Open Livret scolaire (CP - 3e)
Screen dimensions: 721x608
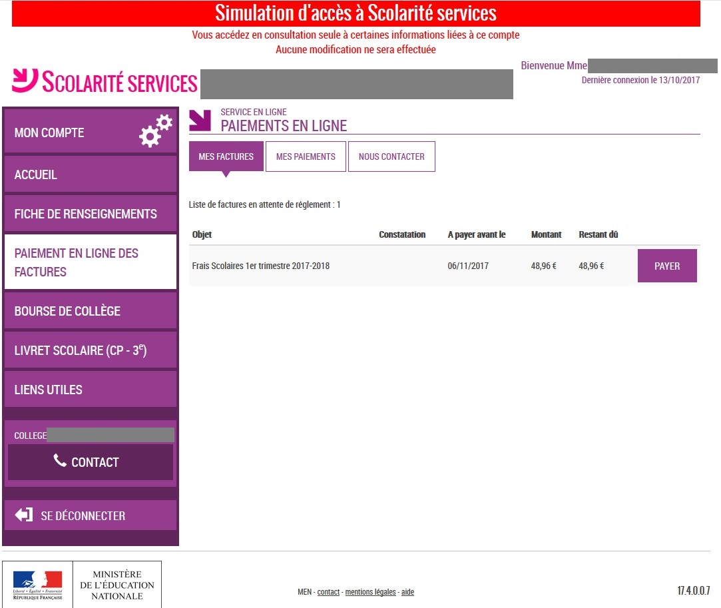[x=91, y=350]
